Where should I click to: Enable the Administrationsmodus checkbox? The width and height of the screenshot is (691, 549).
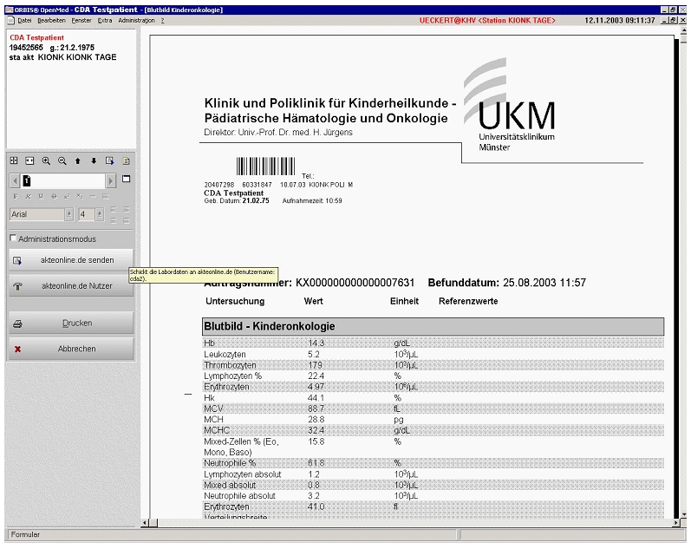(13, 239)
